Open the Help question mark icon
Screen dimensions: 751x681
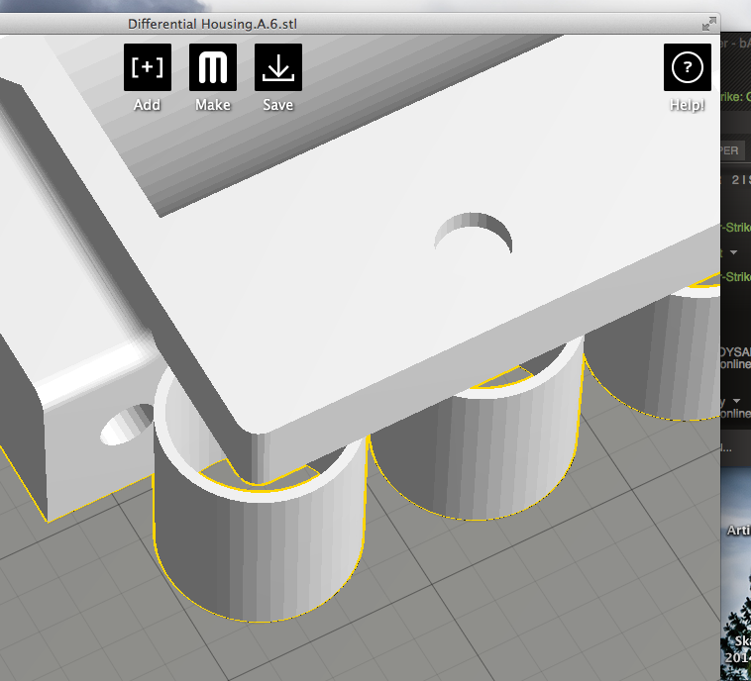click(x=687, y=67)
